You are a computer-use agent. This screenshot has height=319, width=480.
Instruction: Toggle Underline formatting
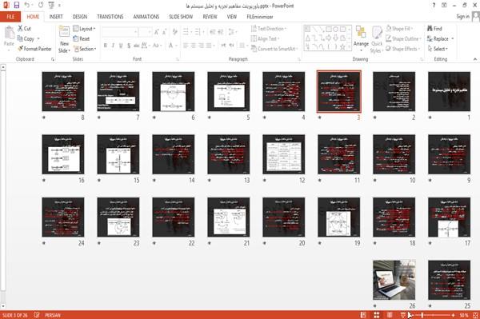(x=121, y=46)
